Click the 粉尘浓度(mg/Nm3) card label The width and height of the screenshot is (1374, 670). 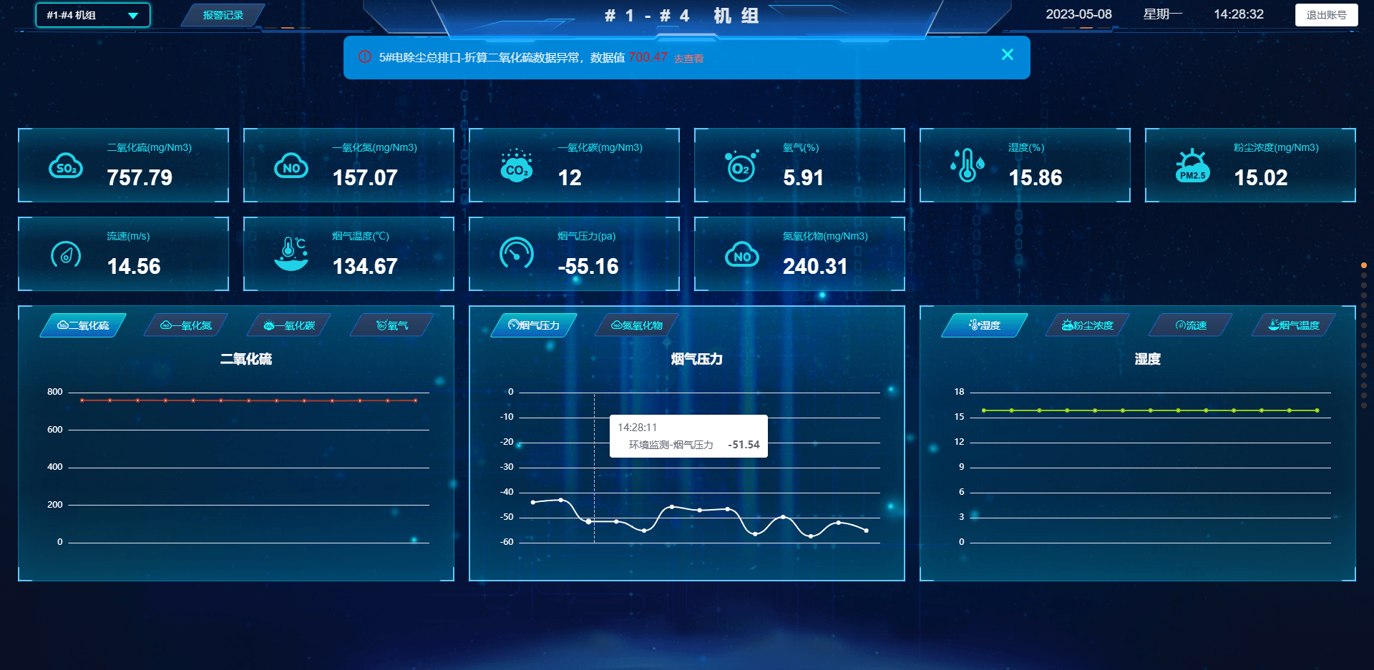(x=1276, y=147)
